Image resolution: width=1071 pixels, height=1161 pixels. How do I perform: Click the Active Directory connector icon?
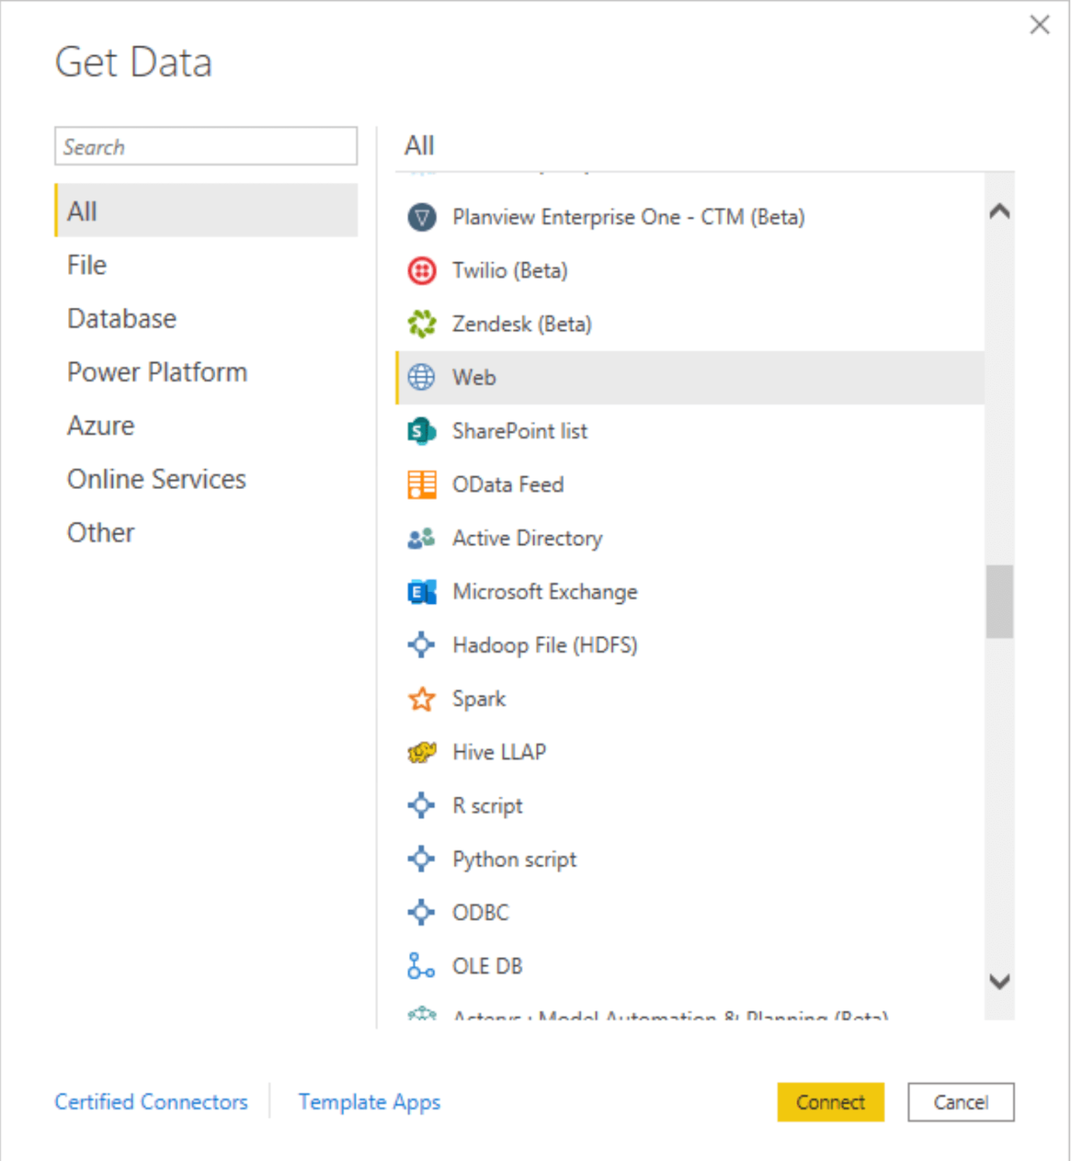pyautogui.click(x=421, y=538)
